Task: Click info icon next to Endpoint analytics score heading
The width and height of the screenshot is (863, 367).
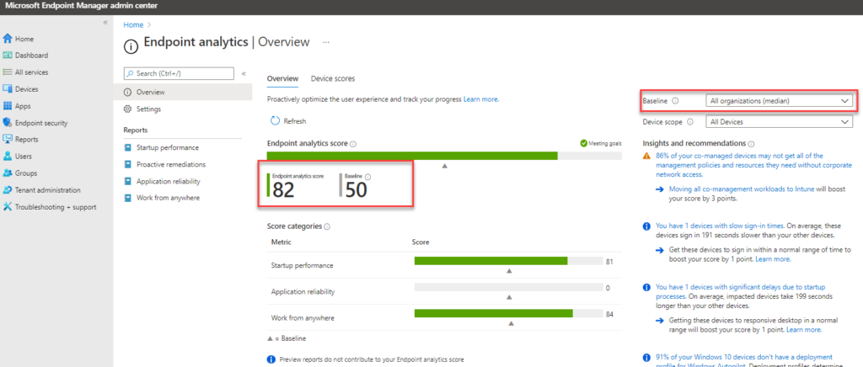Action: tap(353, 144)
